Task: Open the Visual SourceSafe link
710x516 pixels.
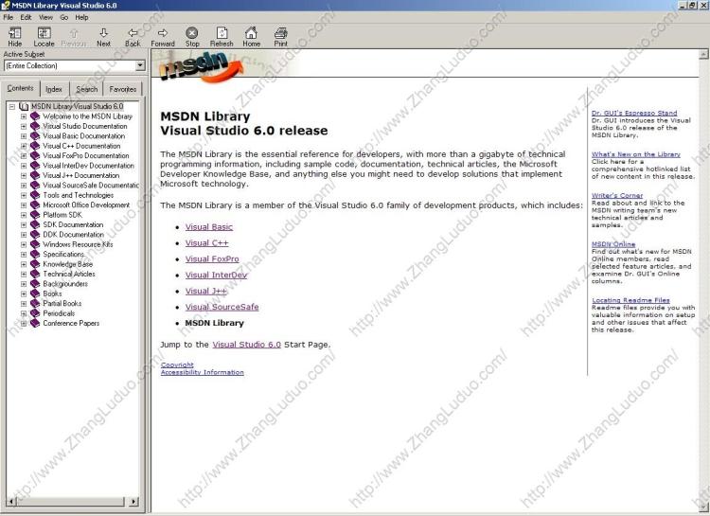Action: (222, 307)
